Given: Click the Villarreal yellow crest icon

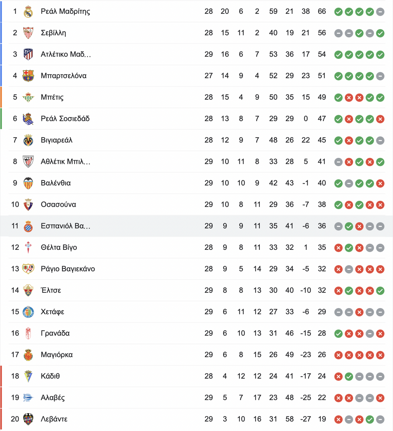Looking at the screenshot, I should [x=28, y=140].
